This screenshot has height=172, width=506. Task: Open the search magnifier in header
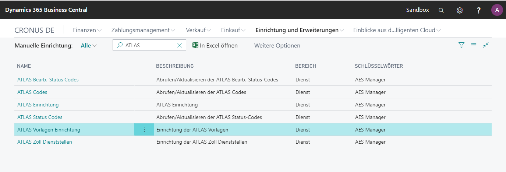(441, 10)
